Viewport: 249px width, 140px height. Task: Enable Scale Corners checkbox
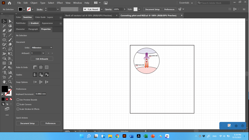point(18,104)
